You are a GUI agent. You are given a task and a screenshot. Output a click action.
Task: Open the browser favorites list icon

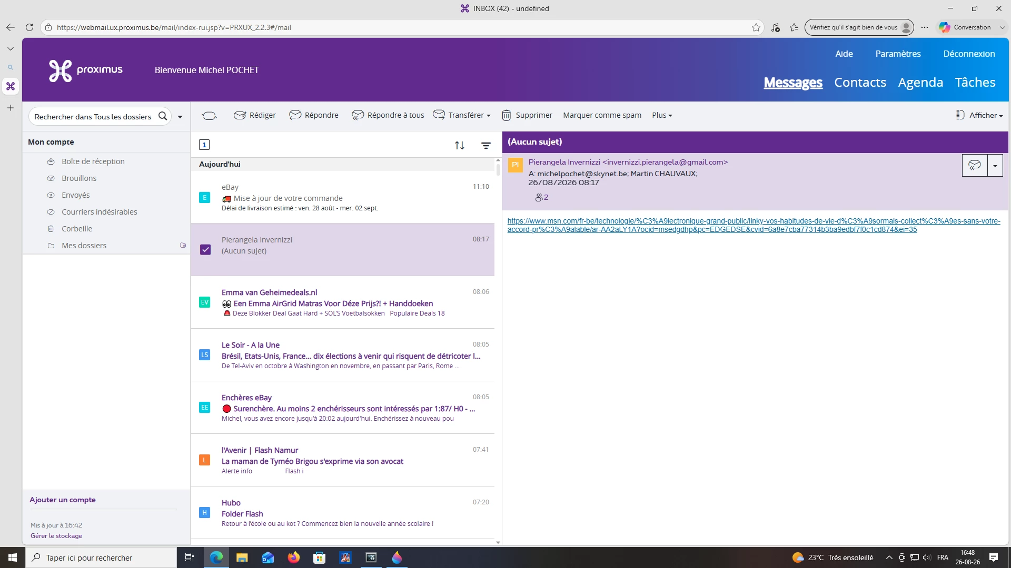click(794, 27)
